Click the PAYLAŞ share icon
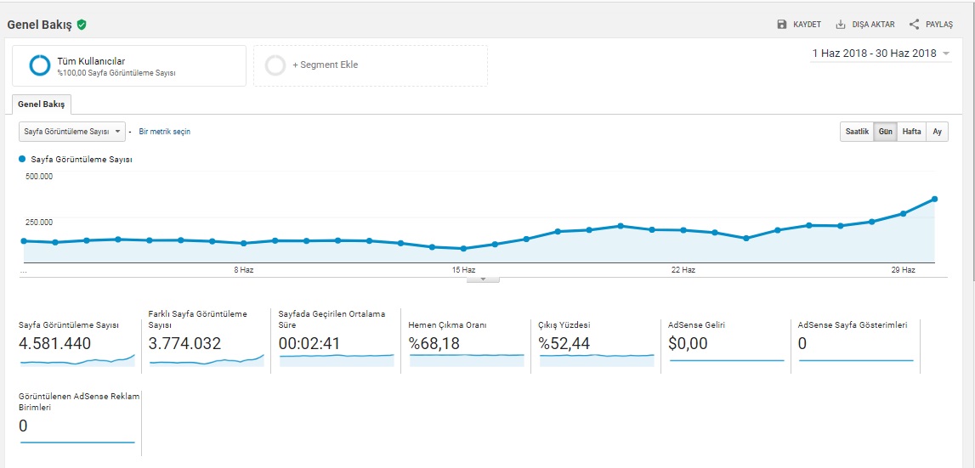The width and height of the screenshot is (975, 468). pyautogui.click(x=915, y=25)
